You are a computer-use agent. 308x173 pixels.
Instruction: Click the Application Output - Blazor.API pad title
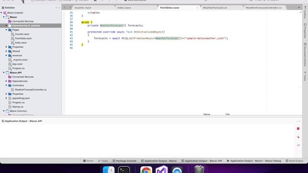click(x=24, y=121)
